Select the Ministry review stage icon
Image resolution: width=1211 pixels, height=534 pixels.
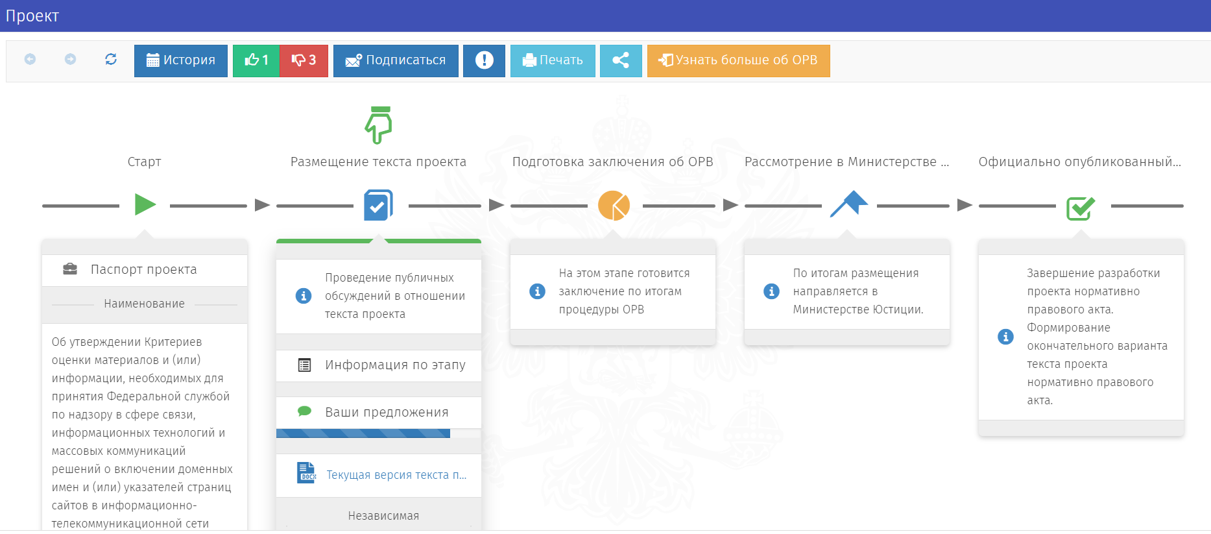click(848, 204)
